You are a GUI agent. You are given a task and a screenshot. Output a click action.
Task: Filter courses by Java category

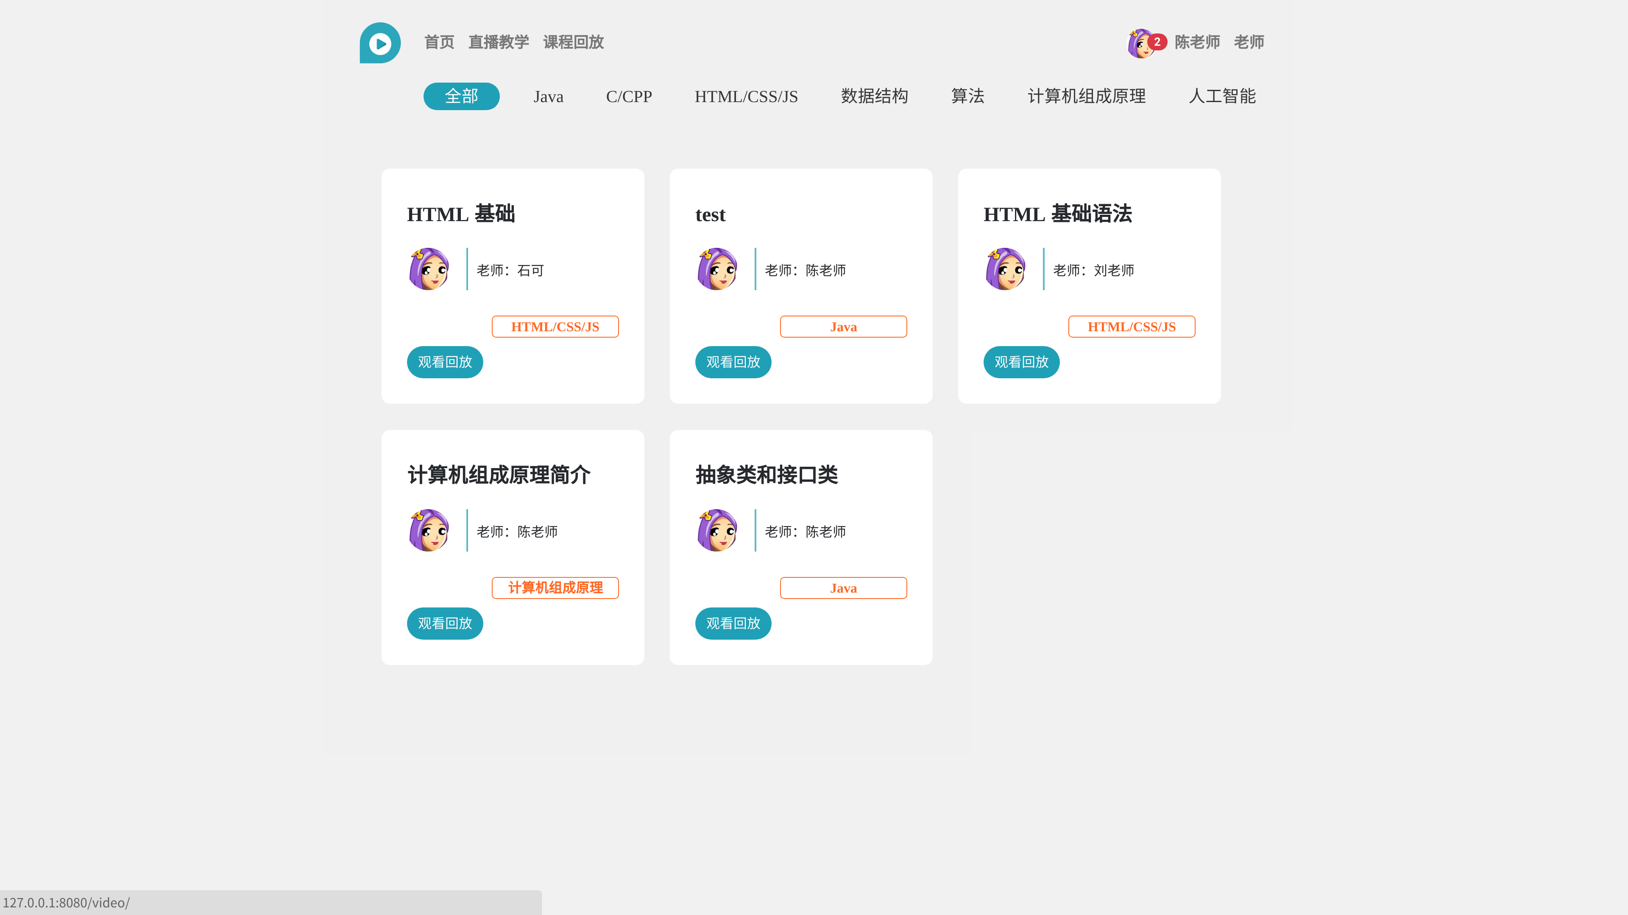(548, 97)
